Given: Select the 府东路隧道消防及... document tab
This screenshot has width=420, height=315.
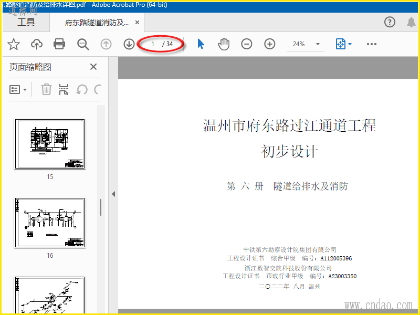Looking at the screenshot, I should 97,23.
